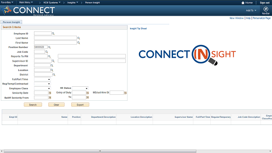Focus the Reports To PIN input field
Screen dimensions: 272x153
click(x=41, y=56)
